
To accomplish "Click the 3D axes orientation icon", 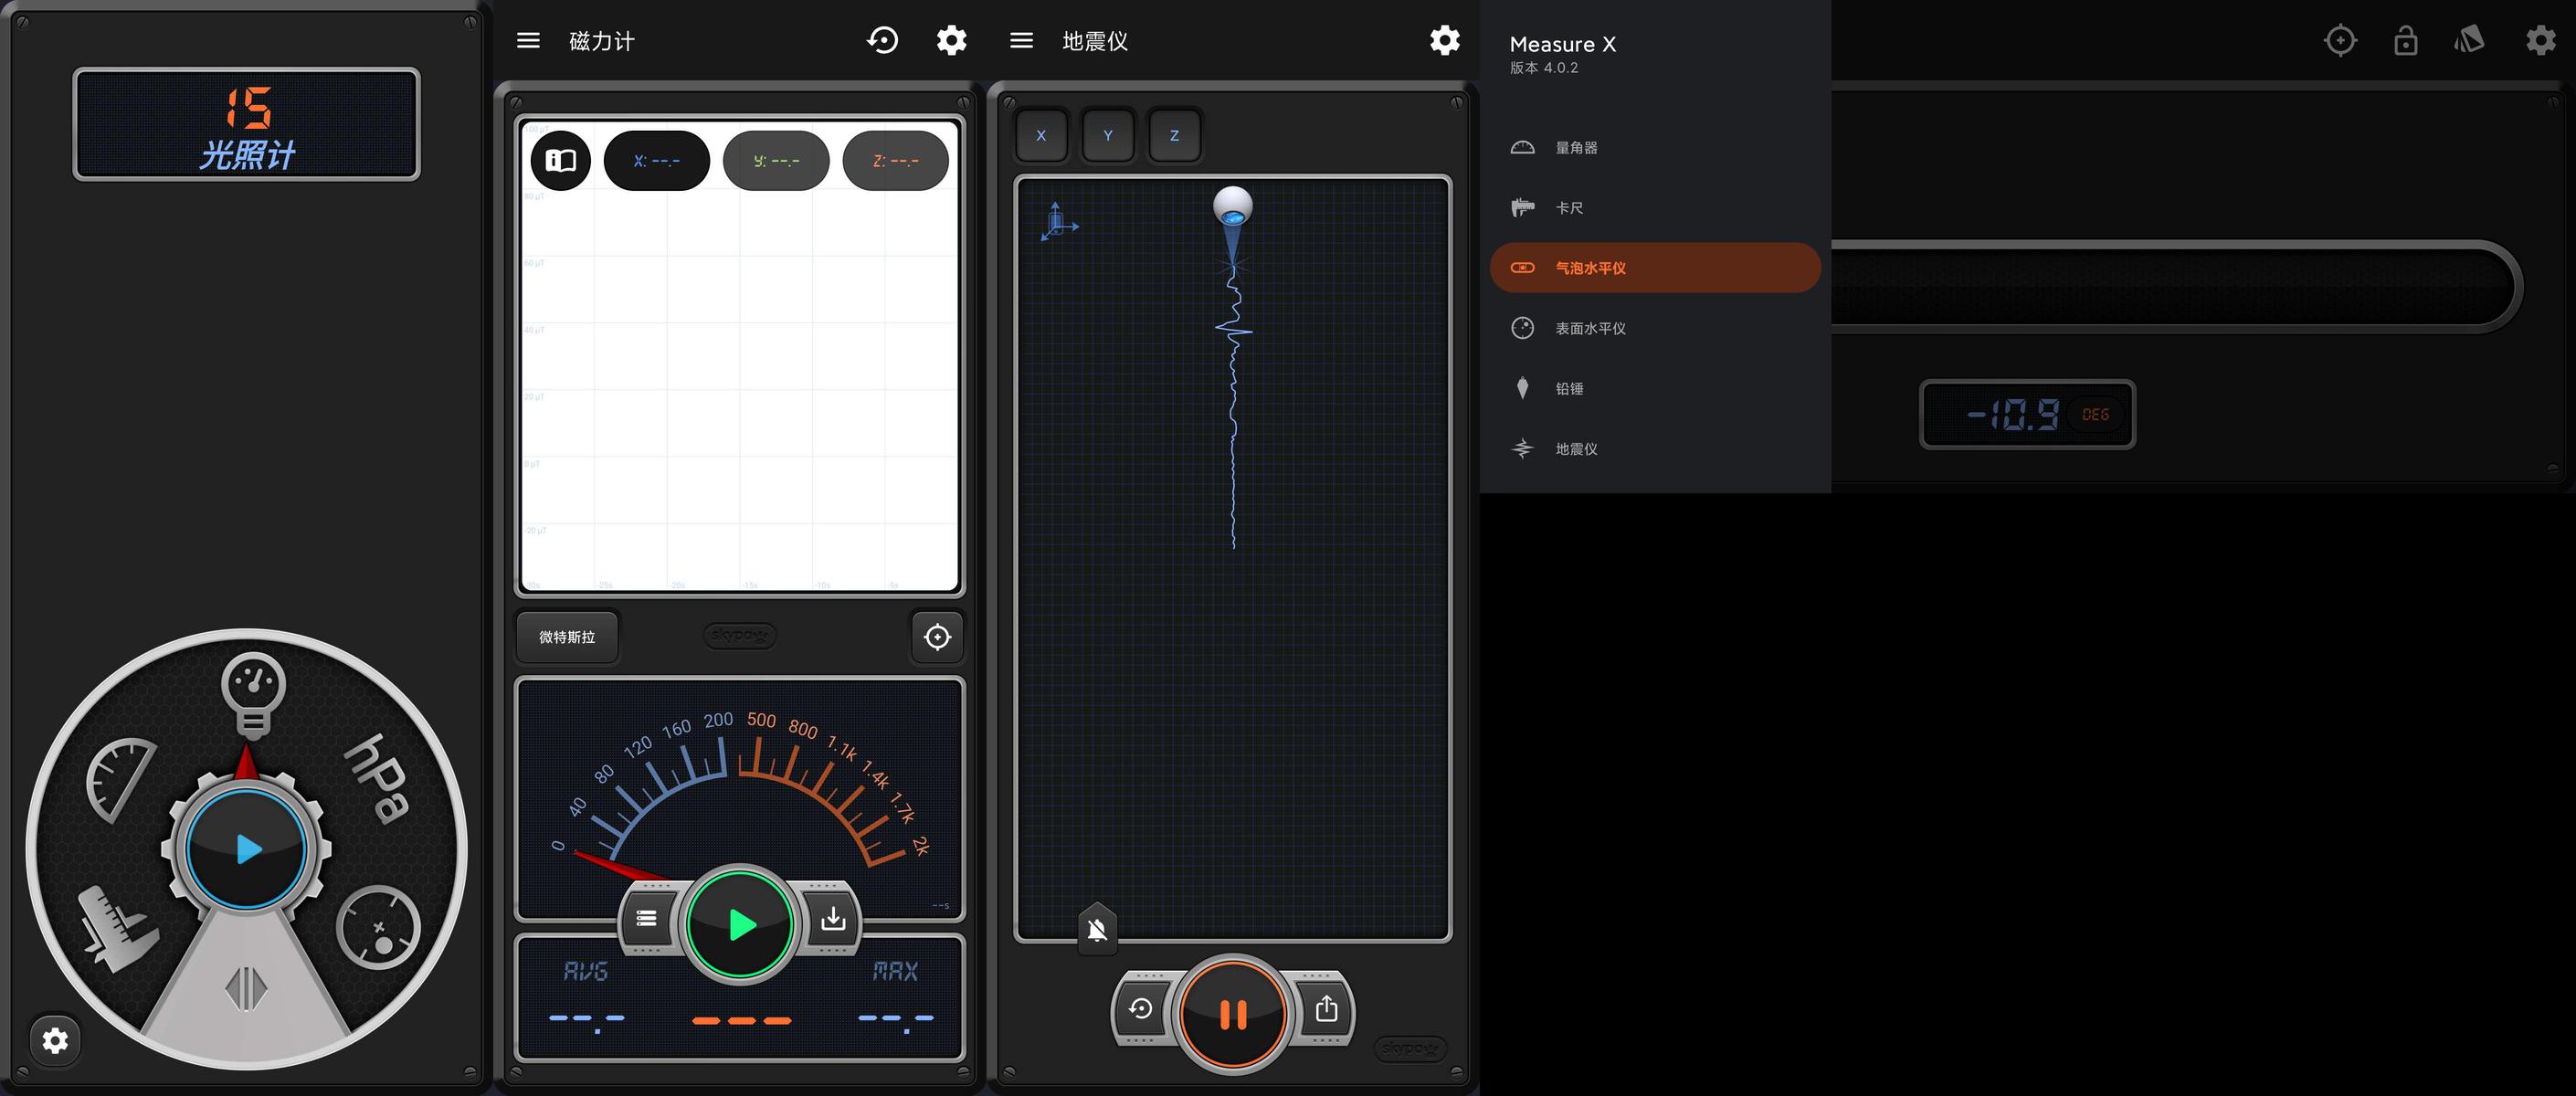I will [1058, 221].
